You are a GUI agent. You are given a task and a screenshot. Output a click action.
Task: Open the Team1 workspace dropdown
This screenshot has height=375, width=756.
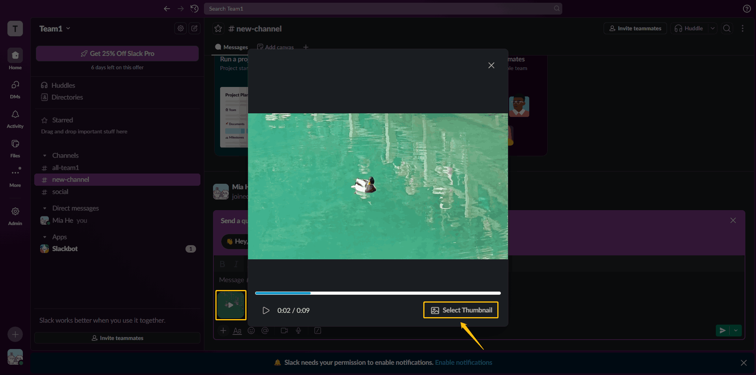[55, 28]
